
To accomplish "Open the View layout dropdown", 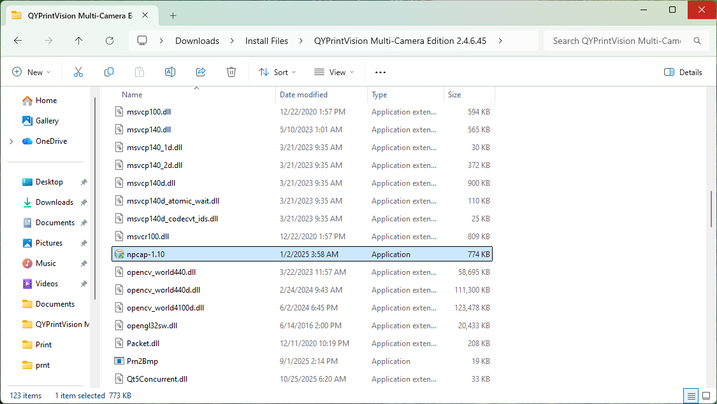I will click(334, 72).
